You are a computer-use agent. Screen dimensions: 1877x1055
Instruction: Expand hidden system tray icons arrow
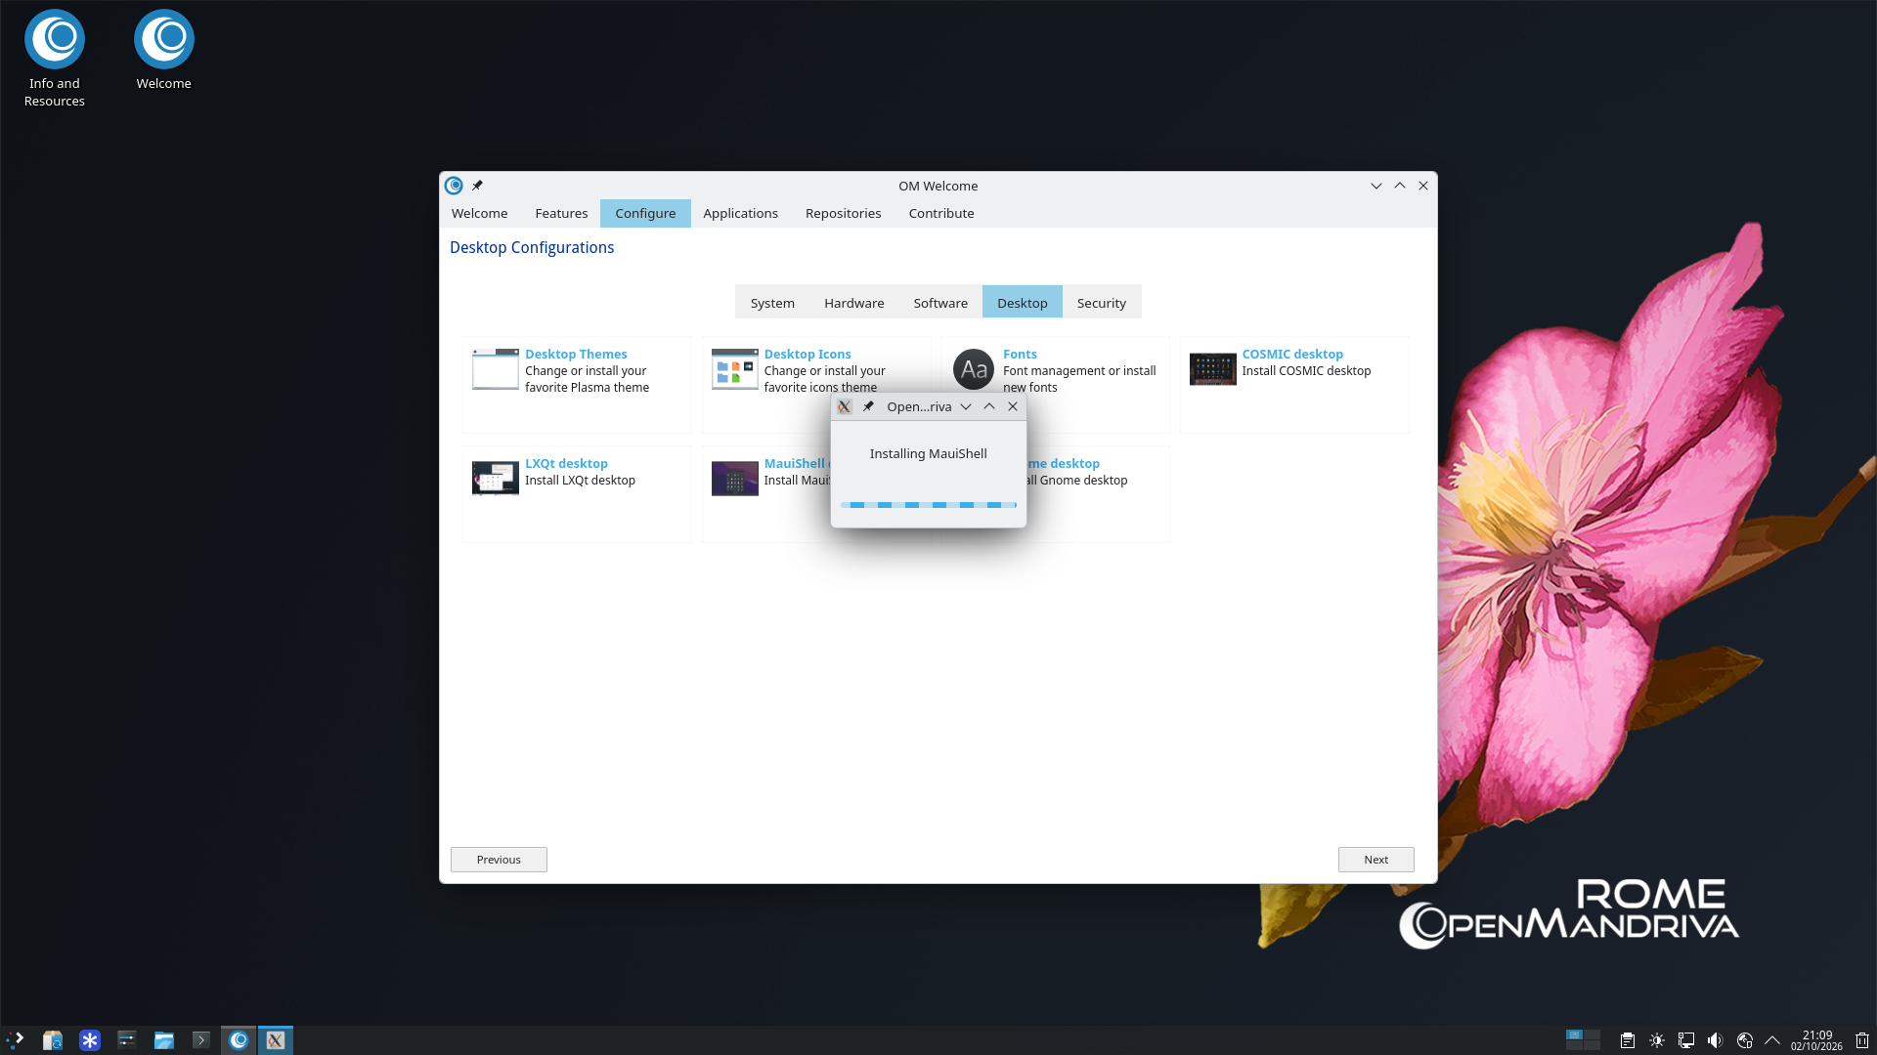point(1771,1040)
